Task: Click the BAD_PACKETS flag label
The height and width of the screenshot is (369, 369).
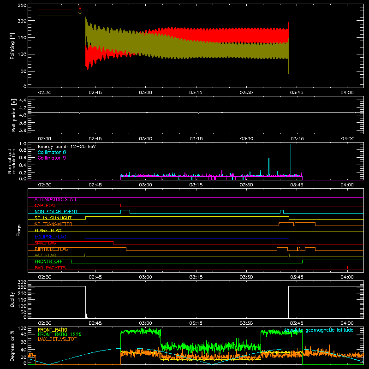Action: pyautogui.click(x=50, y=268)
